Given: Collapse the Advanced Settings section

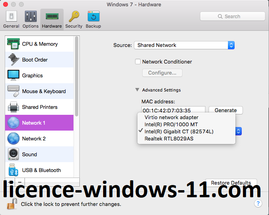Looking at the screenshot, I should point(137,90).
